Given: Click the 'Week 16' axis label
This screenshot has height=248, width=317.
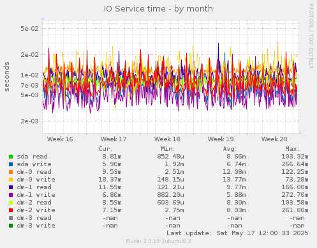Looking at the screenshot, I should [60, 139].
